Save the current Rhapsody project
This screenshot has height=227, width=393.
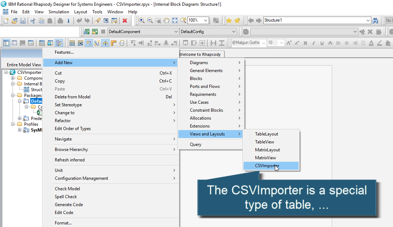click(23, 21)
